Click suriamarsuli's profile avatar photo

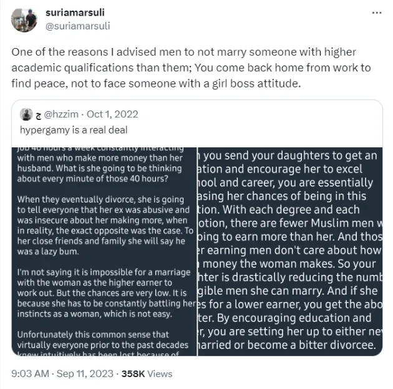point(24,19)
